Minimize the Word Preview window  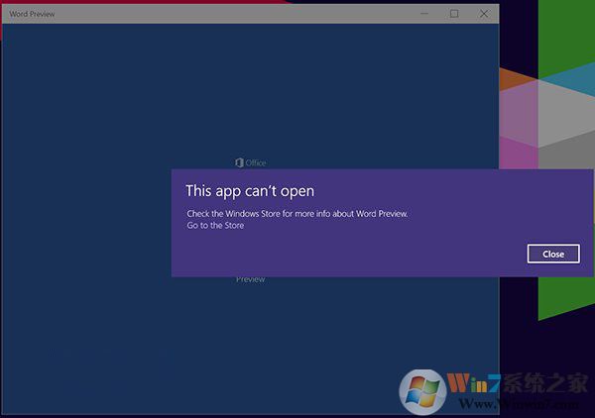424,14
